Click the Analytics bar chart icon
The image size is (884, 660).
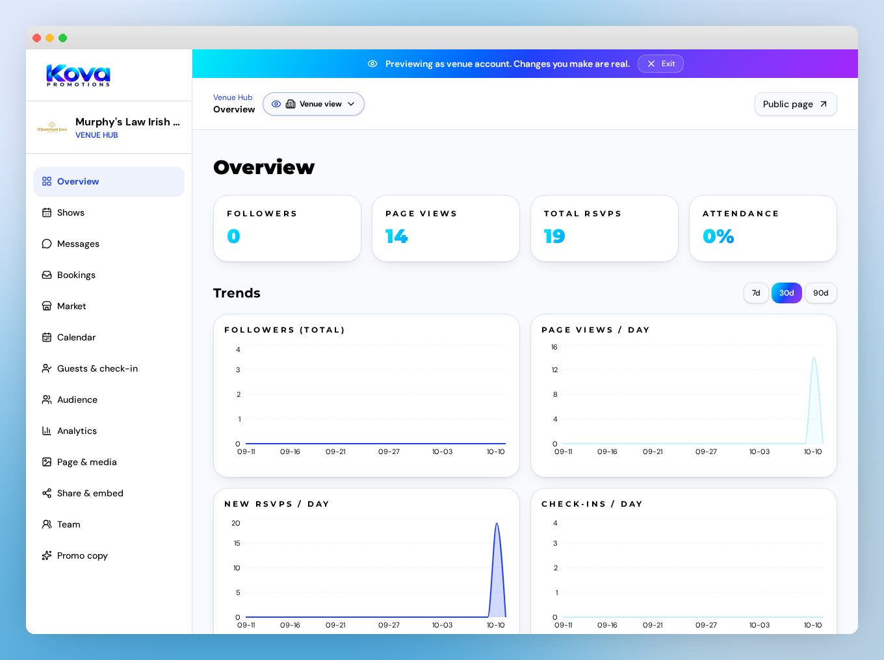[47, 431]
